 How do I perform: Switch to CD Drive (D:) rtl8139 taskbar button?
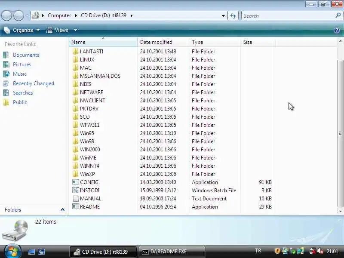[x=103, y=252]
